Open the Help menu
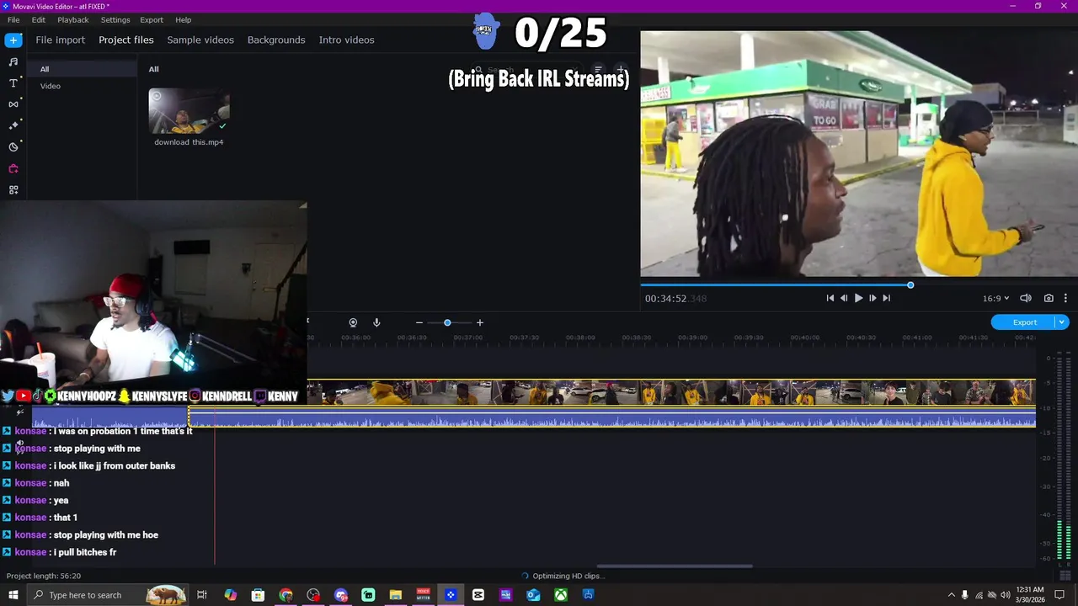The image size is (1078, 606). pyautogui.click(x=183, y=19)
